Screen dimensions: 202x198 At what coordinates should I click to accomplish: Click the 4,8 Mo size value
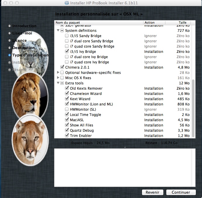coord(184,67)
